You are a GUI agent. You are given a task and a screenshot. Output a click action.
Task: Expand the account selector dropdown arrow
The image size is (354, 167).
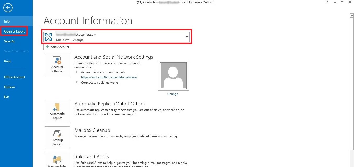coord(187,37)
